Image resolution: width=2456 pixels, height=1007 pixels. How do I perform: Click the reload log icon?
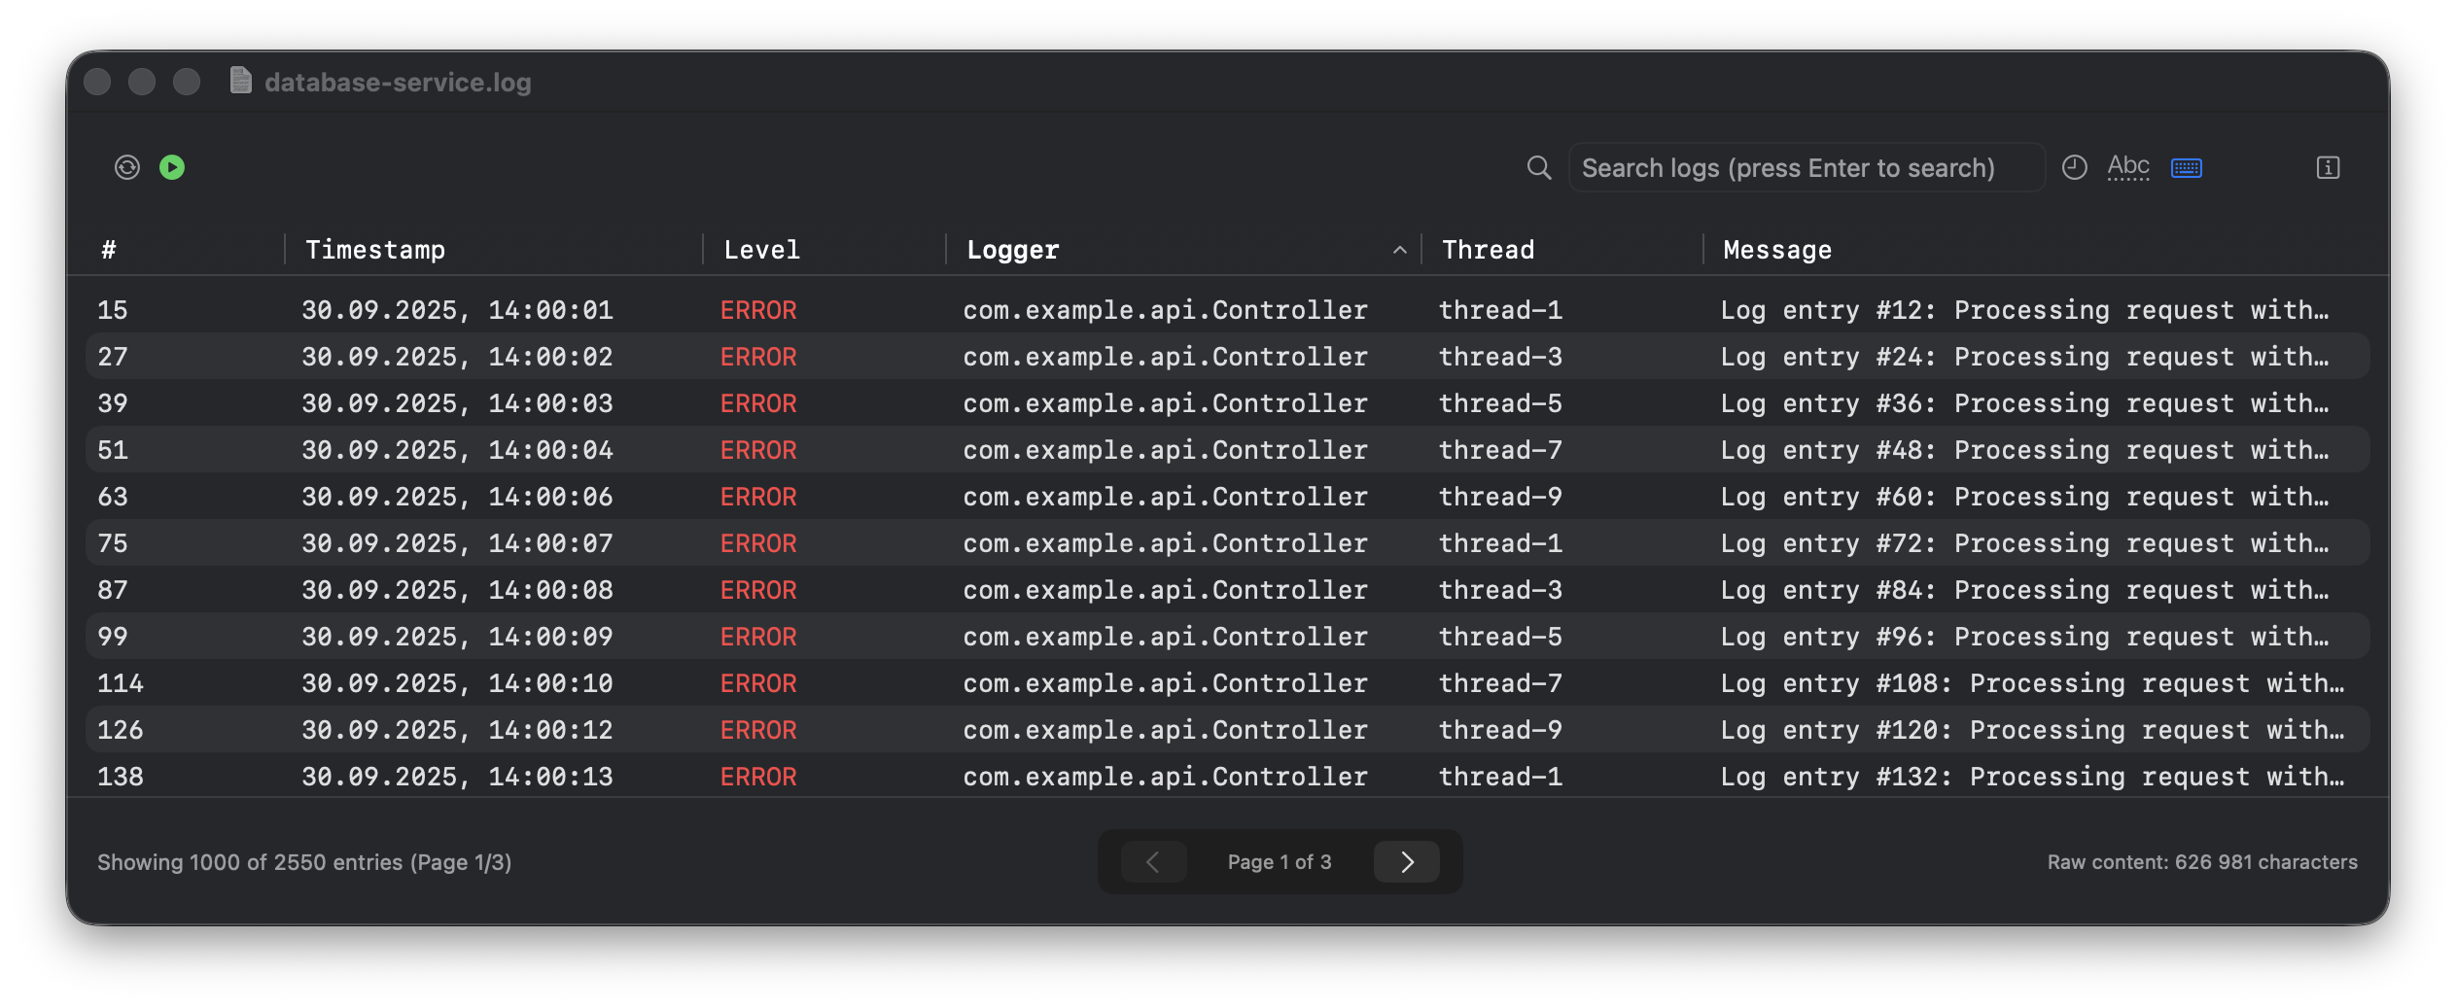(x=127, y=167)
